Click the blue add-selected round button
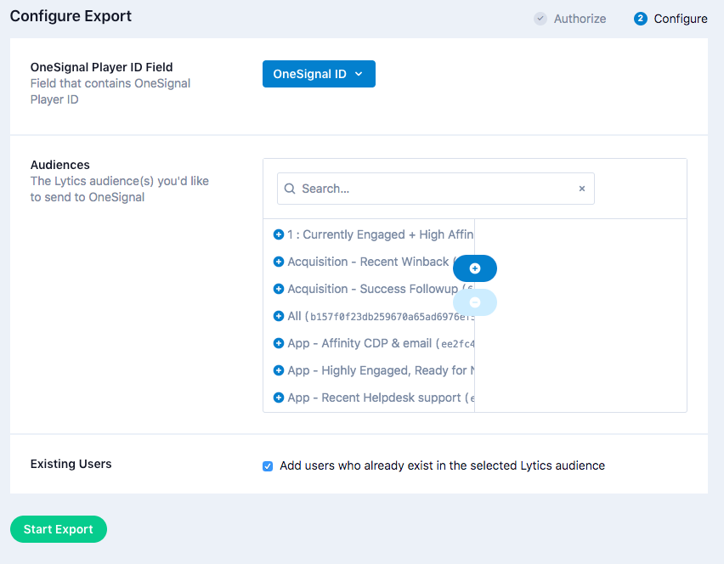724x564 pixels. tap(475, 268)
